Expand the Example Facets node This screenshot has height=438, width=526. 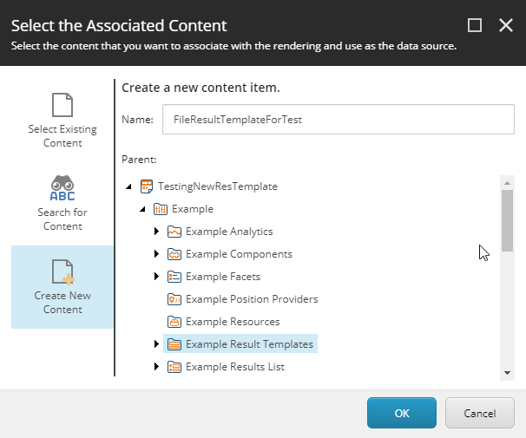[156, 276]
